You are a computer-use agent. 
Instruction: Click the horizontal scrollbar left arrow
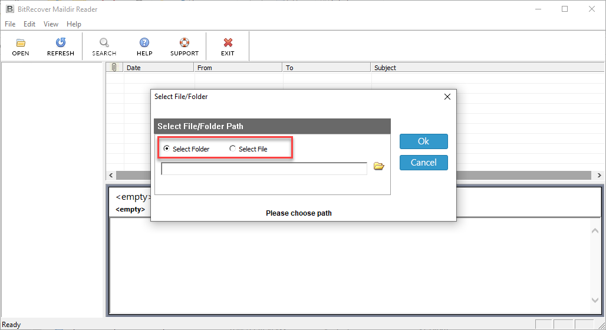pyautogui.click(x=111, y=176)
